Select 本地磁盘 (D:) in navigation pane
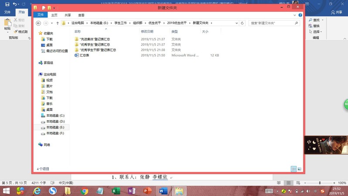Viewport: 348px width, 196px height. [55, 121]
